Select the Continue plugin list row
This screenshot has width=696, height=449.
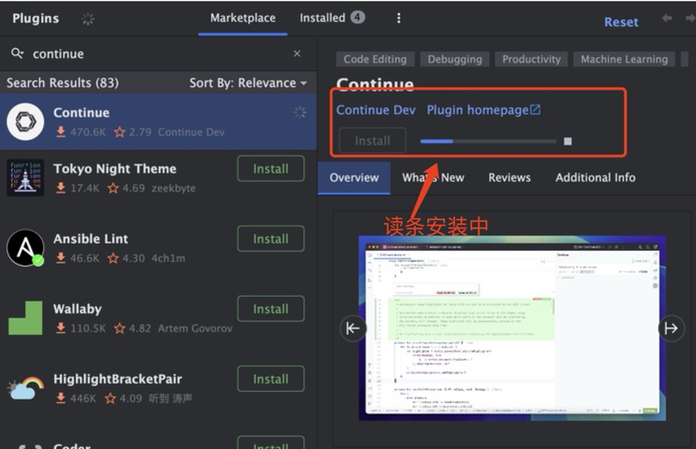point(158,121)
